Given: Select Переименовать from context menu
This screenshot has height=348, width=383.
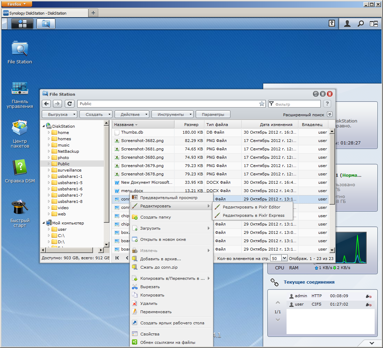Looking at the screenshot, I should pos(156,312).
